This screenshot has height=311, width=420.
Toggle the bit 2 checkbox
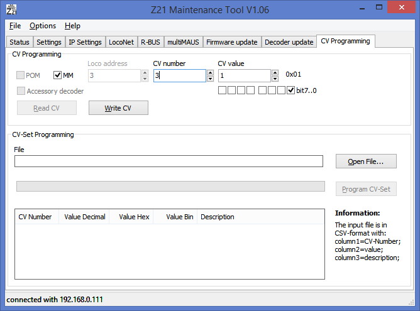(x=272, y=90)
